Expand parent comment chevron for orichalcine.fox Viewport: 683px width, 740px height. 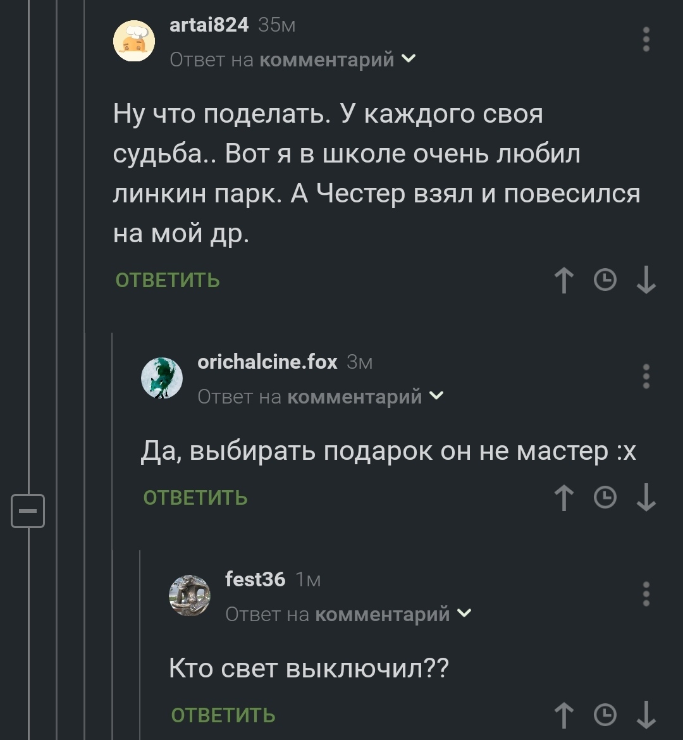pyautogui.click(x=436, y=396)
